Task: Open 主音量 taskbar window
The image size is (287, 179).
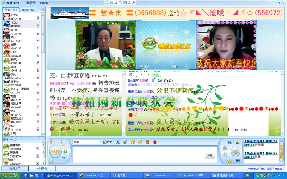Action: tap(127, 175)
